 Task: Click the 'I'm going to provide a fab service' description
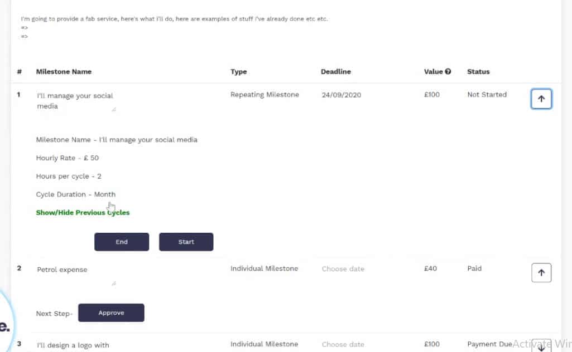click(x=174, y=19)
